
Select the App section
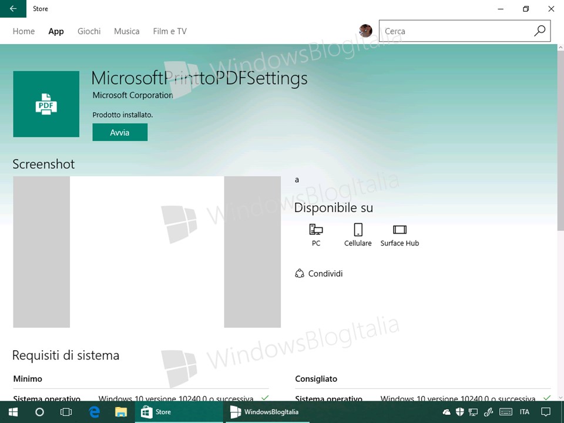pos(56,31)
